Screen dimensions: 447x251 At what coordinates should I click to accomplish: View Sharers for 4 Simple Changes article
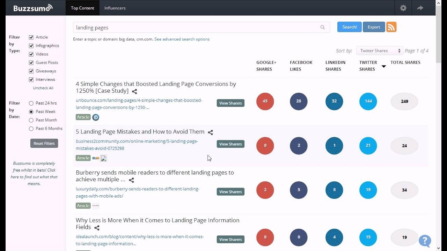[x=230, y=103]
